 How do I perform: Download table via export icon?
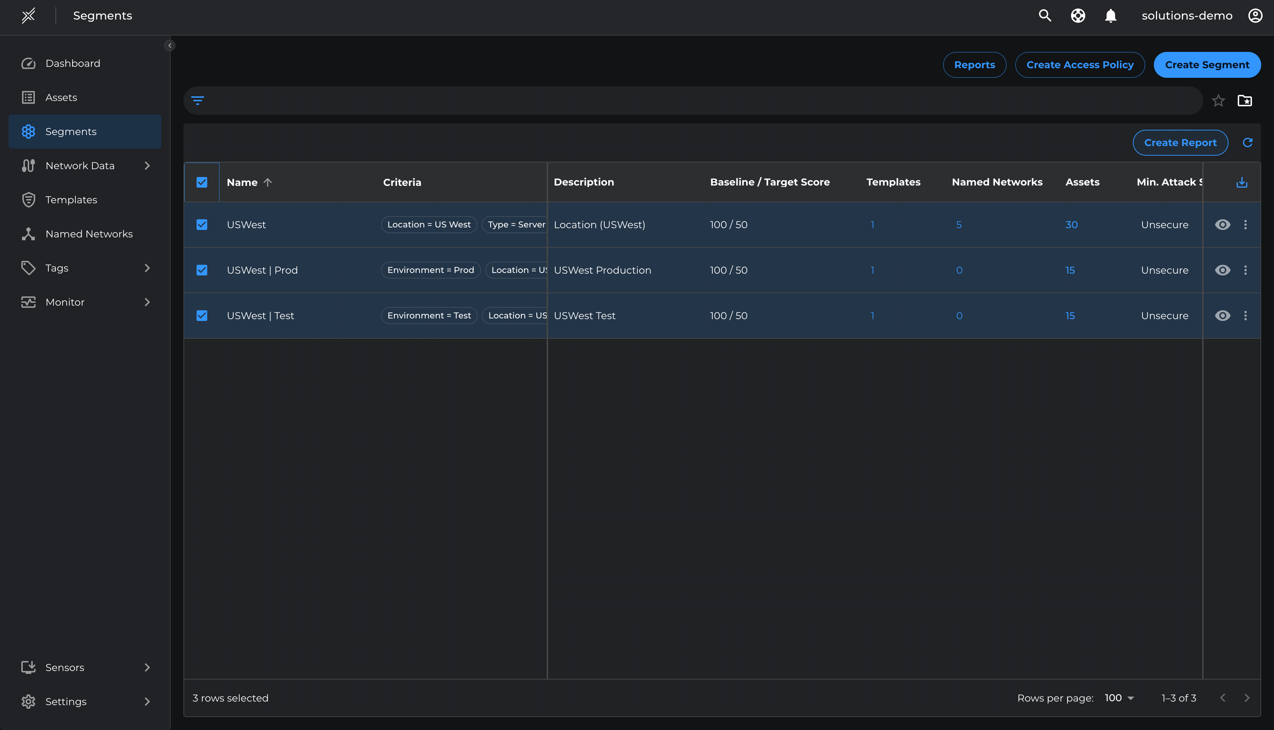click(1242, 183)
